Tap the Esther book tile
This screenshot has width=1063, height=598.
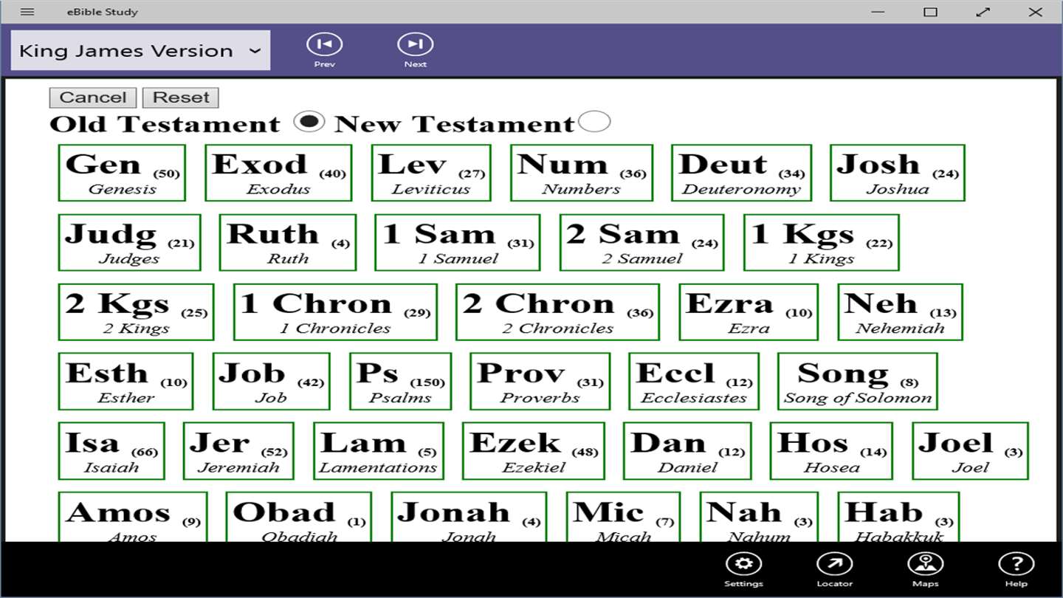[x=125, y=381]
